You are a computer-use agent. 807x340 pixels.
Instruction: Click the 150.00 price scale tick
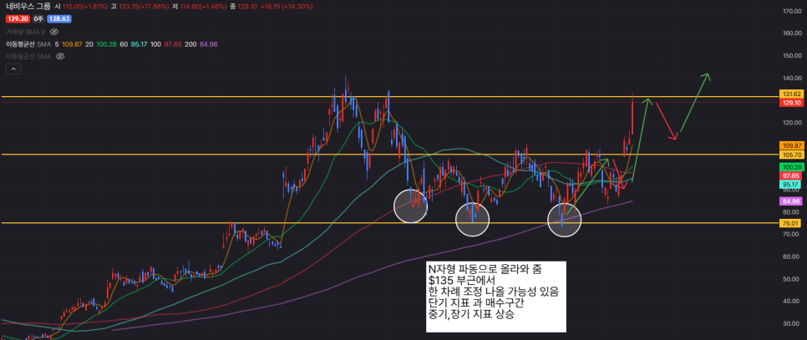[x=793, y=55]
